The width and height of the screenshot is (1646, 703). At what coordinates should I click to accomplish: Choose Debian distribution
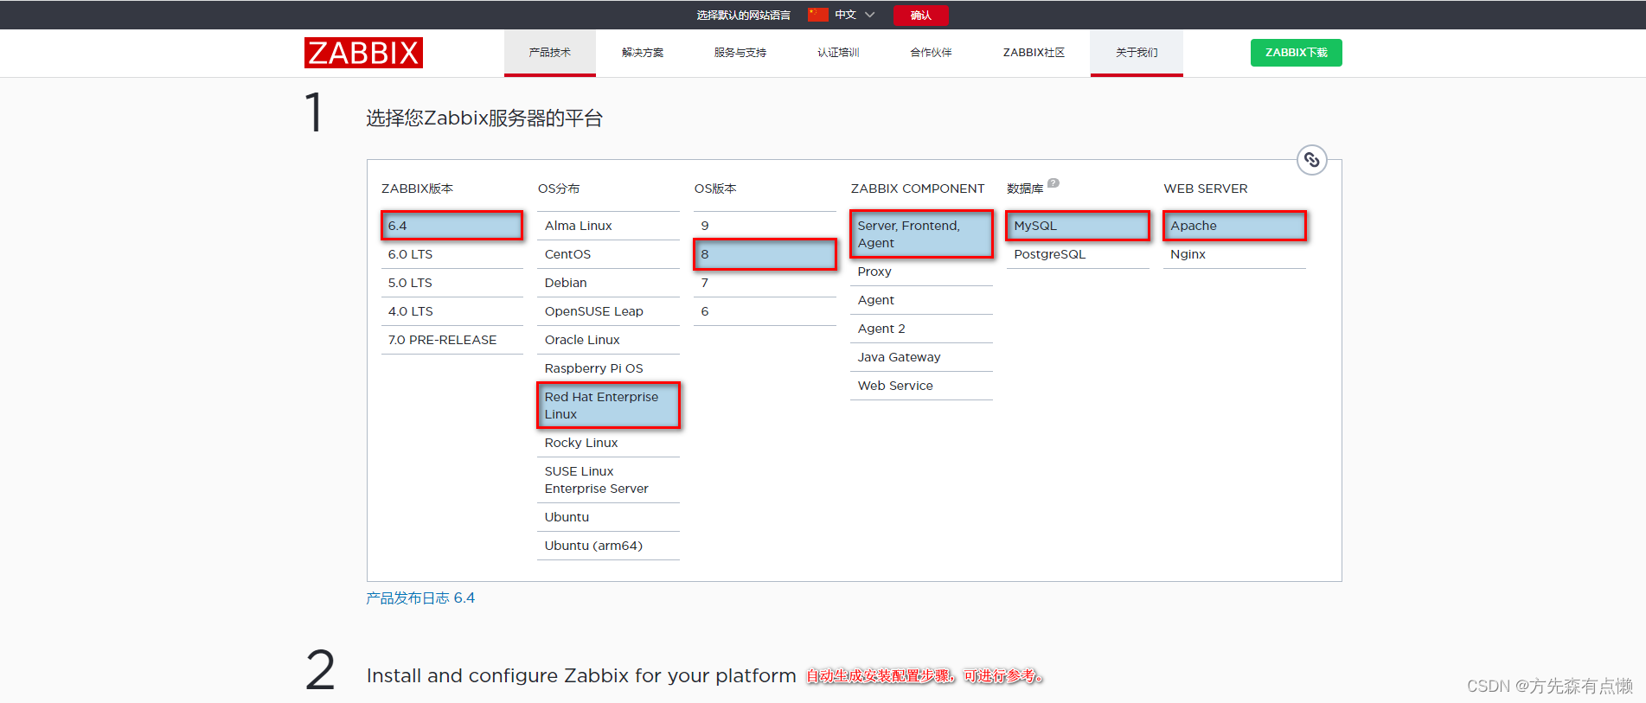[x=608, y=283]
